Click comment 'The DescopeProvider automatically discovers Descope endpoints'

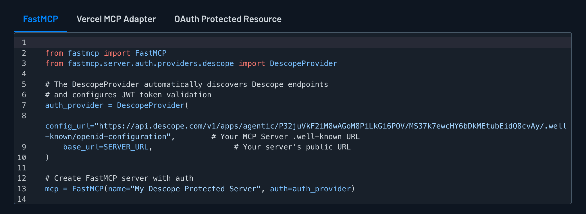coord(186,84)
